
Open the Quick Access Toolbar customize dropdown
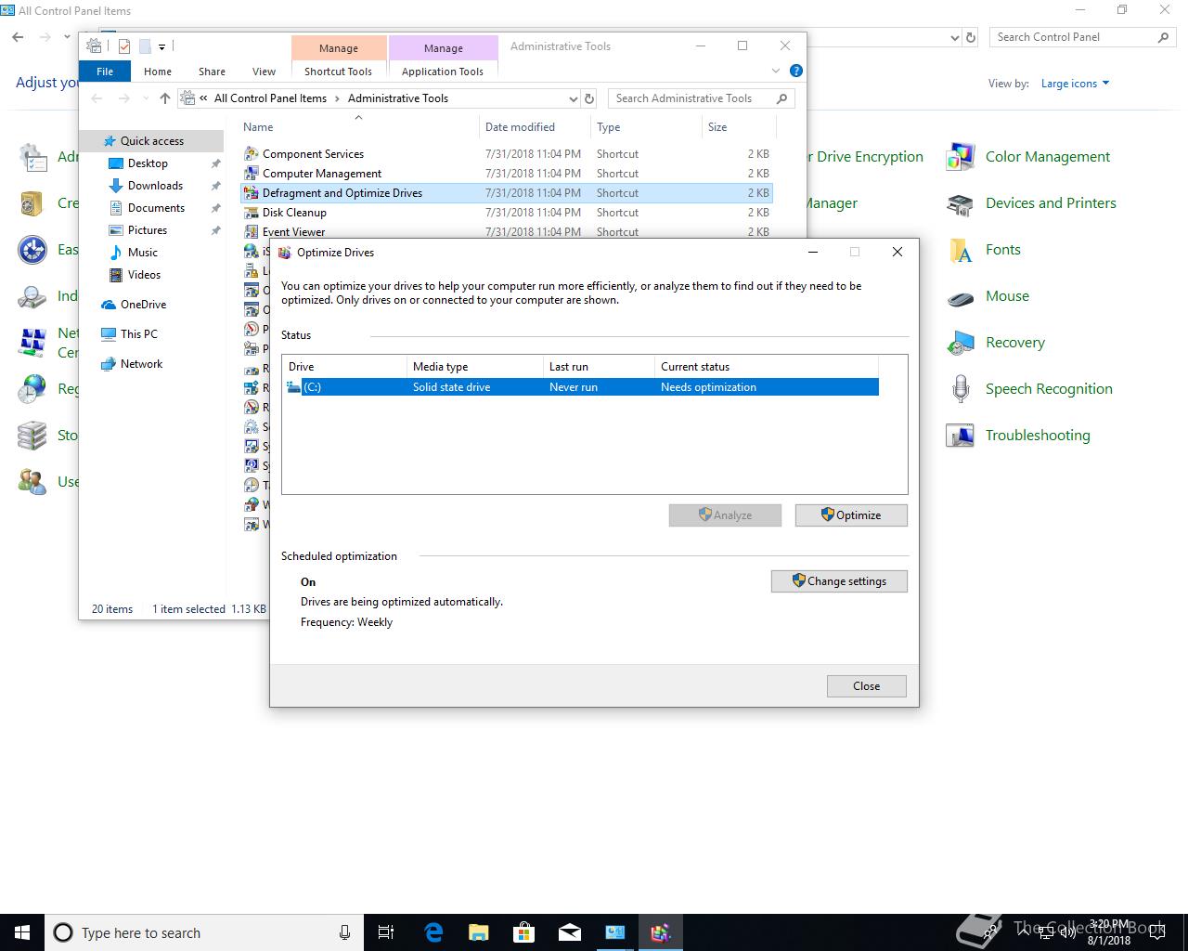(x=161, y=46)
